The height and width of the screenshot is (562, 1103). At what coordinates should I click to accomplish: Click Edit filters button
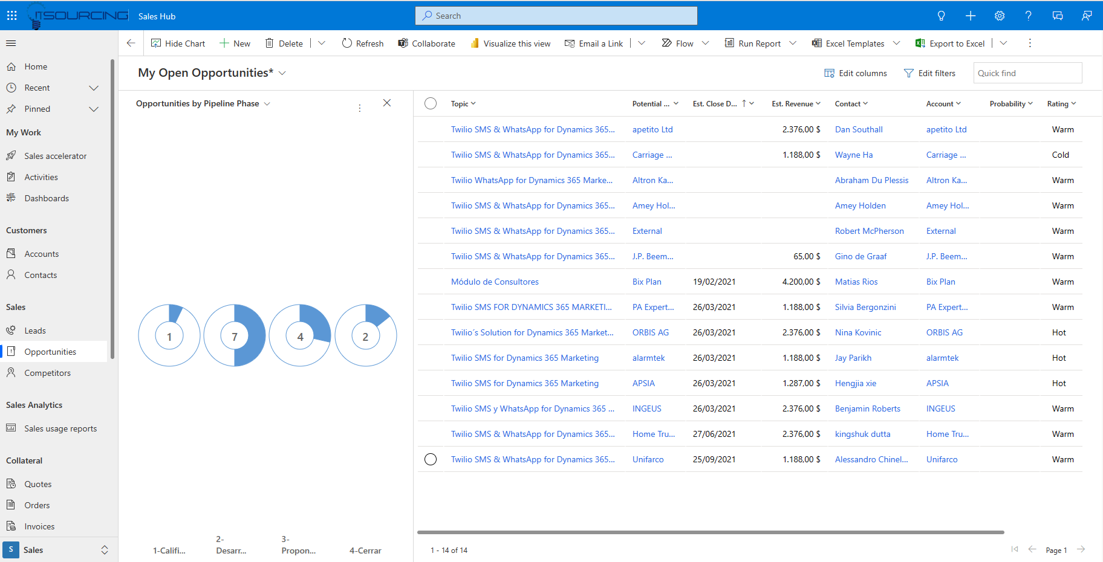point(929,73)
